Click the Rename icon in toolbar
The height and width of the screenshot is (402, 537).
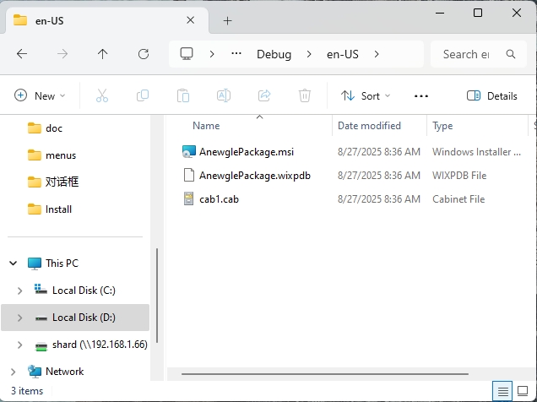point(224,96)
